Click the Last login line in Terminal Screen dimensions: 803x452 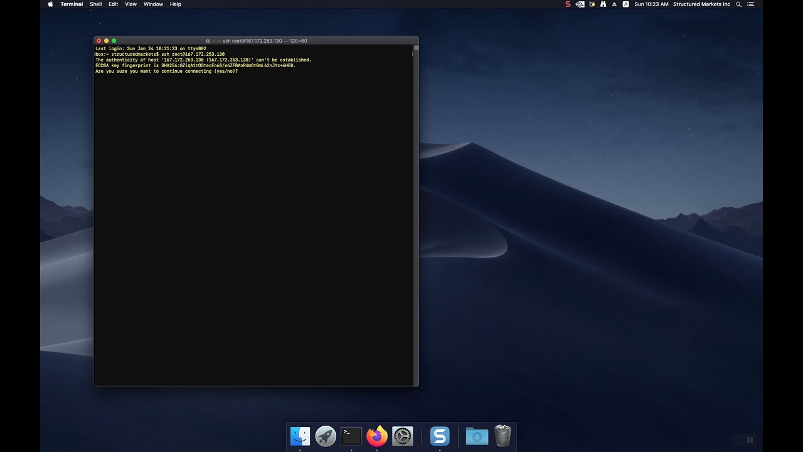tap(151, 48)
